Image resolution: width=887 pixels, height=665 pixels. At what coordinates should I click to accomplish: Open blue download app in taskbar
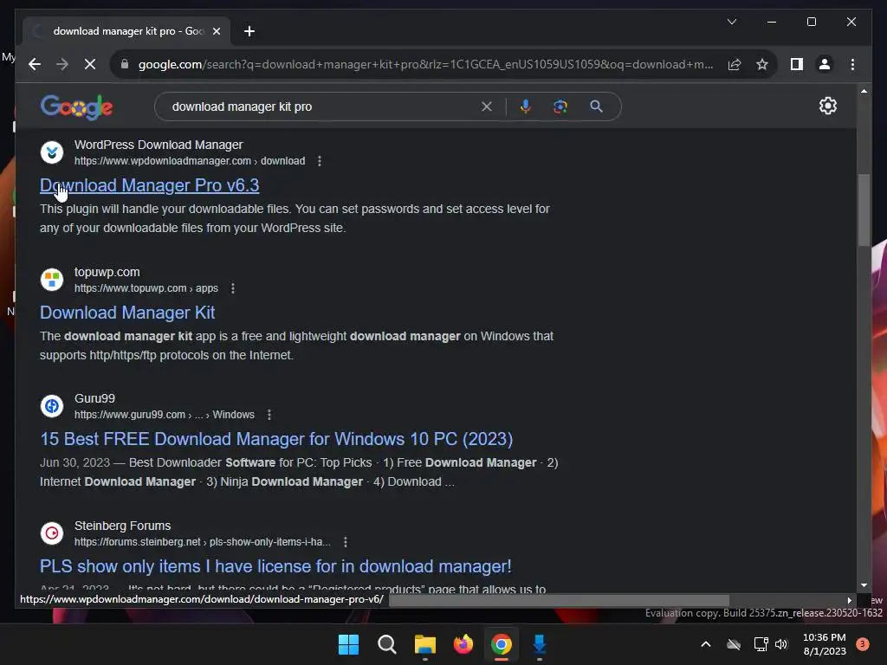coord(539,644)
